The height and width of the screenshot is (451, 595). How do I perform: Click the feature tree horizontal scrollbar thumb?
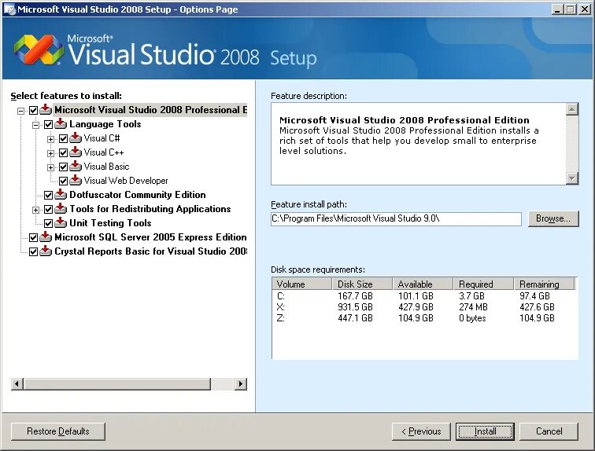pos(117,384)
